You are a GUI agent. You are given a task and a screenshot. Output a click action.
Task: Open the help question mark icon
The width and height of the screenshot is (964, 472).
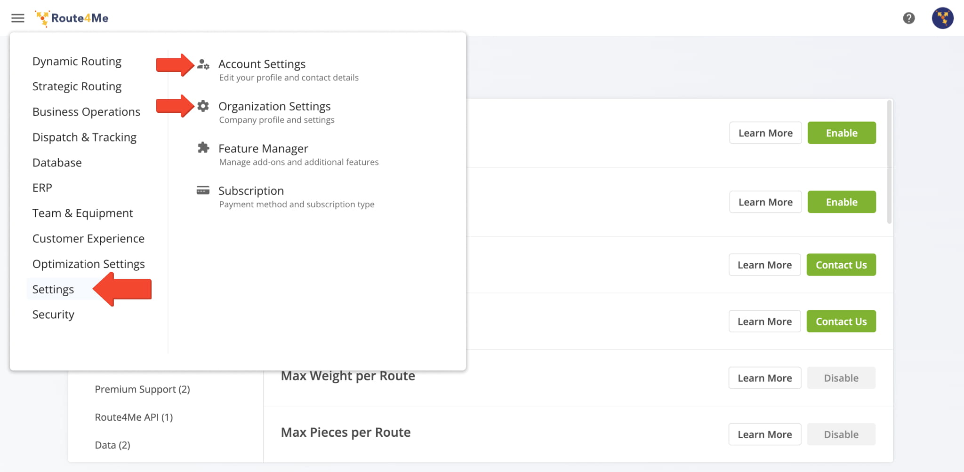[x=908, y=18]
